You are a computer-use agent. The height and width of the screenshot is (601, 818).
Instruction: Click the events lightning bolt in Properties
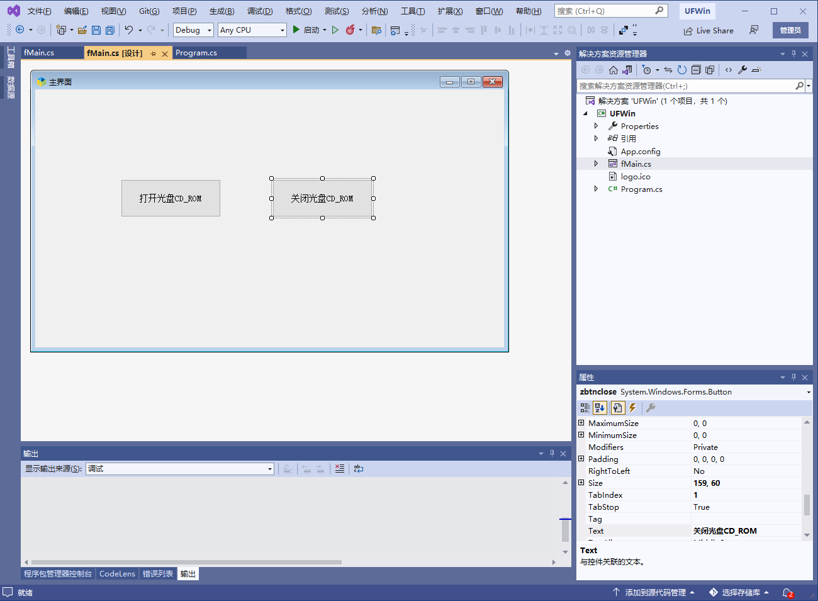coord(632,408)
